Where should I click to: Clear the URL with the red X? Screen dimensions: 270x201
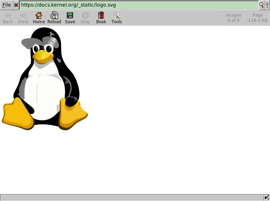click(16, 5)
